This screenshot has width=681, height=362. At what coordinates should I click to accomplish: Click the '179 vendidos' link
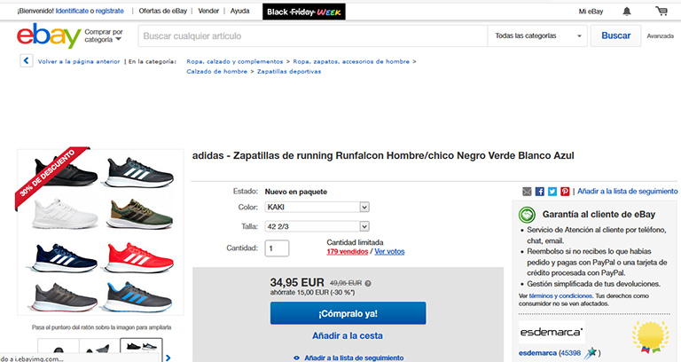point(348,251)
